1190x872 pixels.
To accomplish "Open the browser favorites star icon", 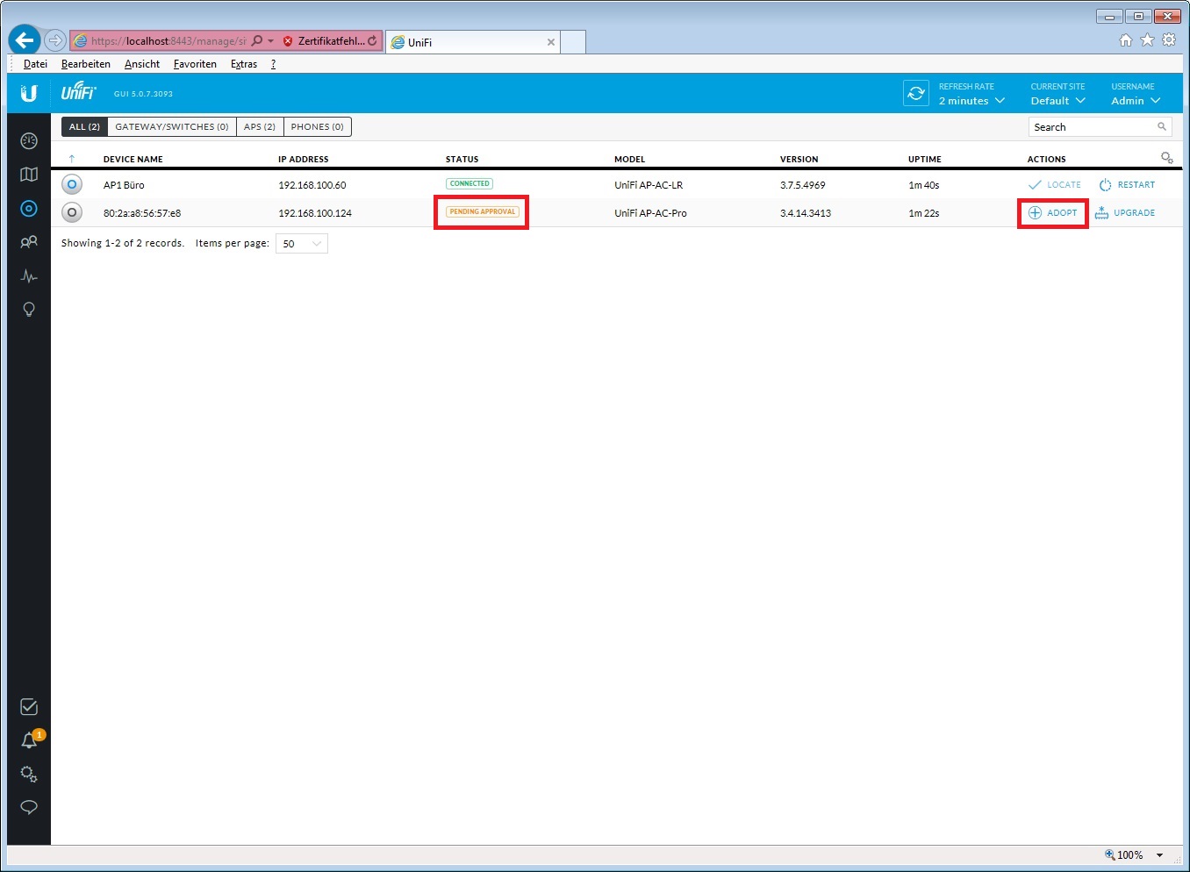I will point(1147,40).
